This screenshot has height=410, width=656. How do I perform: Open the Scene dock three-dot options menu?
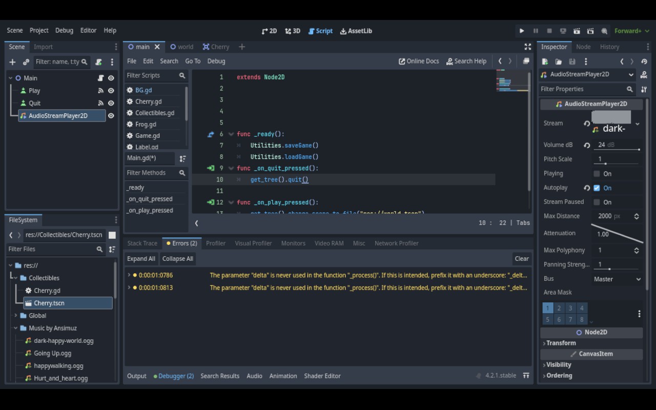coord(112,62)
